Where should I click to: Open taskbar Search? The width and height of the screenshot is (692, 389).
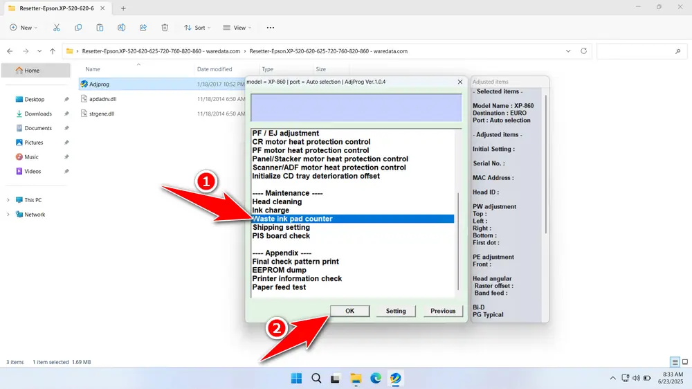316,379
